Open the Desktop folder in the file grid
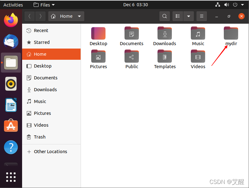This screenshot has height=188, width=249. (98, 33)
